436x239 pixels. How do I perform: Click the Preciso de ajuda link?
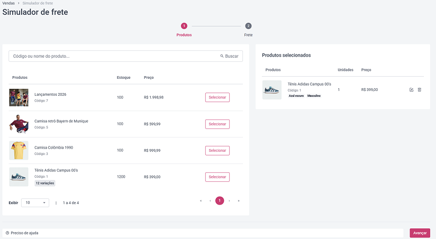pyautogui.click(x=24, y=233)
